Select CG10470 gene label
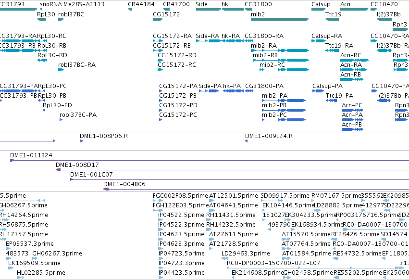This screenshot has height=280, width=409. (384, 4)
